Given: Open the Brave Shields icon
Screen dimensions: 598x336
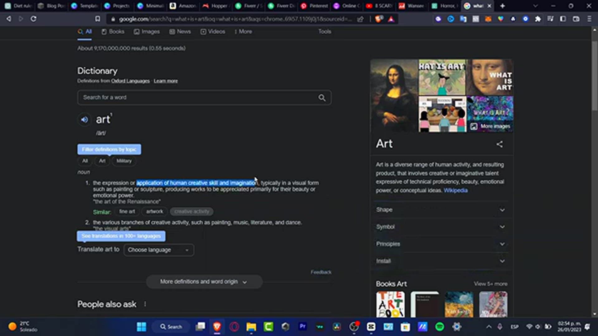Looking at the screenshot, I should coord(379,19).
